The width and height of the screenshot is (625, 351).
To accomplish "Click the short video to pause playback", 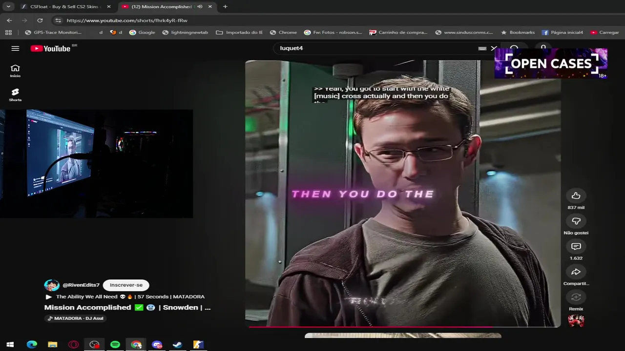I will click(x=403, y=194).
